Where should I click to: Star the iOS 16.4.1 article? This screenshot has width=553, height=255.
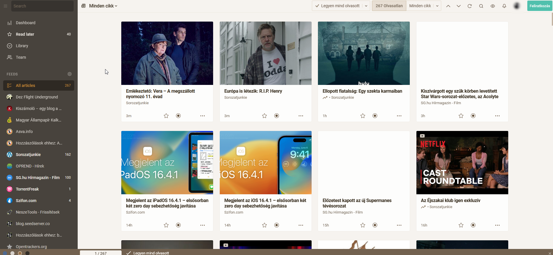tap(265, 225)
